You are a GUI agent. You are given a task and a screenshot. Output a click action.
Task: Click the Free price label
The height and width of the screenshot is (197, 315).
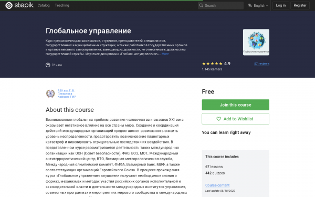pyautogui.click(x=208, y=91)
